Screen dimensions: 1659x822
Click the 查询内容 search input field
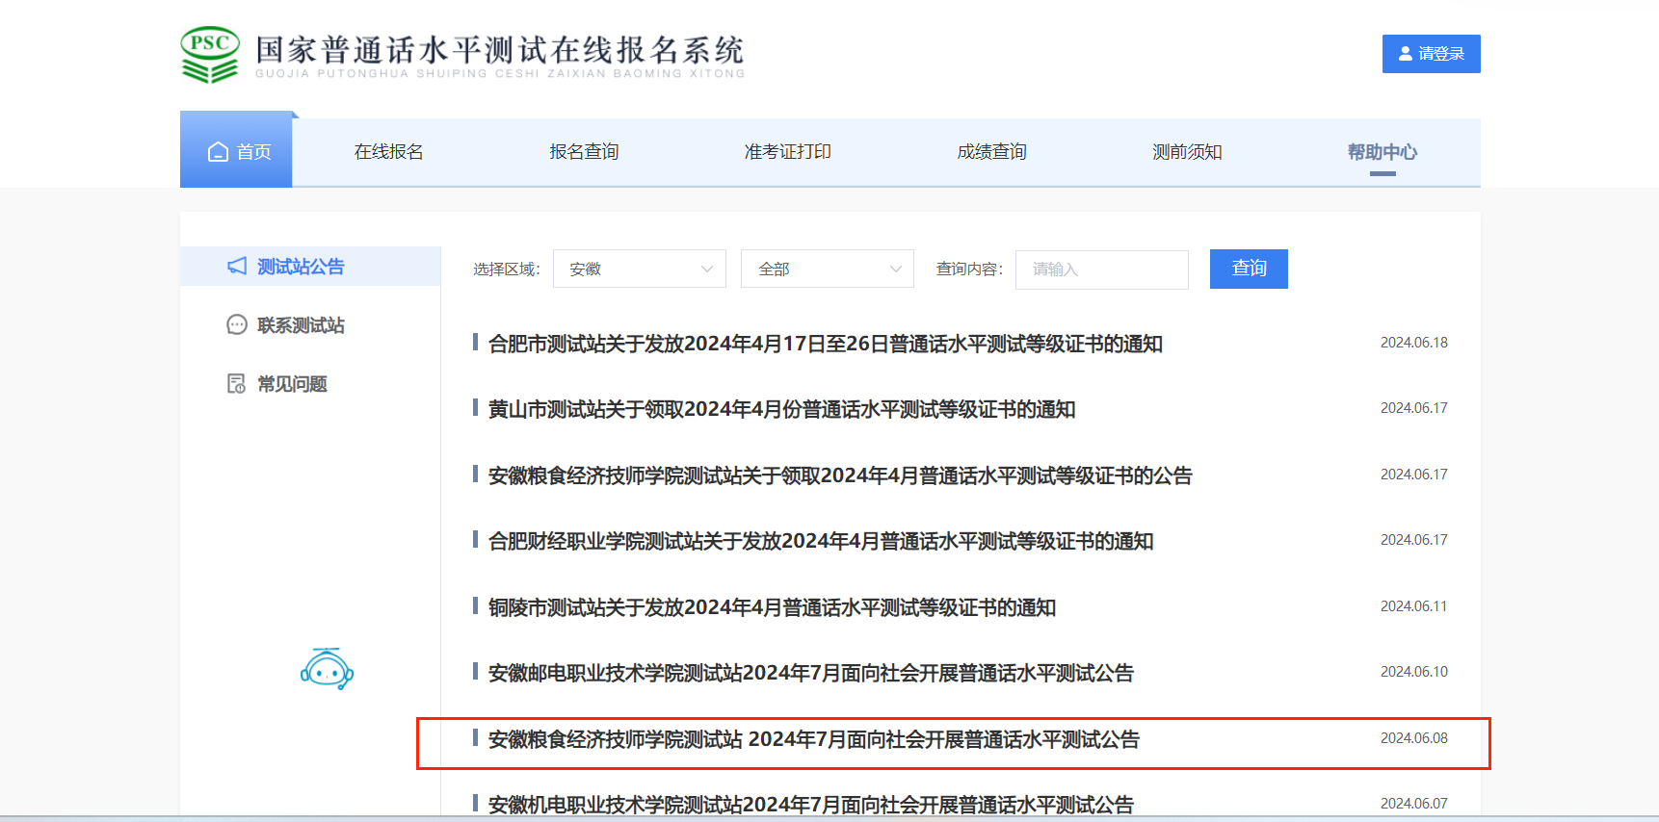[x=1101, y=270]
